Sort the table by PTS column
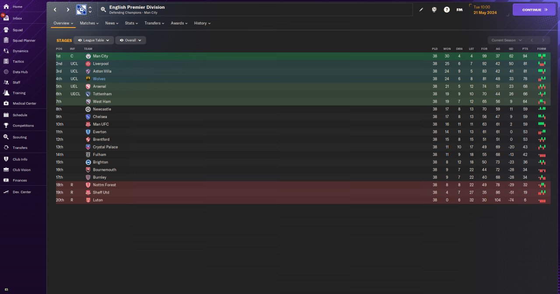The image size is (560, 294). (x=525, y=48)
